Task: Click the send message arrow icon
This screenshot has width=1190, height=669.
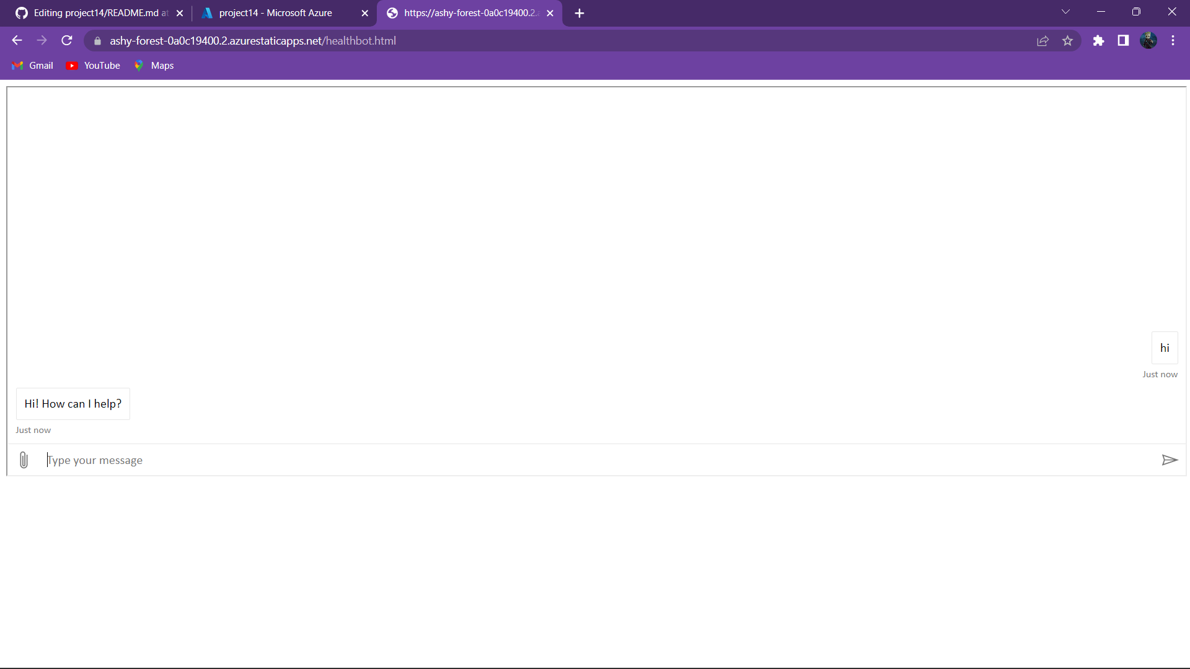Action: 1169,460
